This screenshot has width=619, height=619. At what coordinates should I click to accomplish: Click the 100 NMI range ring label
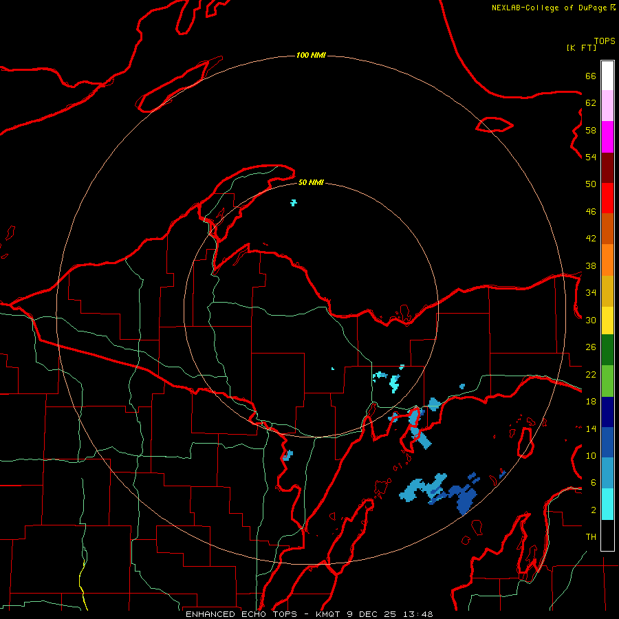click(x=311, y=55)
